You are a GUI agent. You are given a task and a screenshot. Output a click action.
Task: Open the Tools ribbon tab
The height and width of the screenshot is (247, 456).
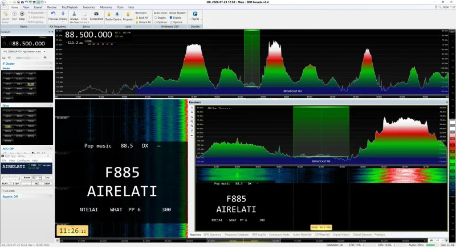[x=120, y=7]
